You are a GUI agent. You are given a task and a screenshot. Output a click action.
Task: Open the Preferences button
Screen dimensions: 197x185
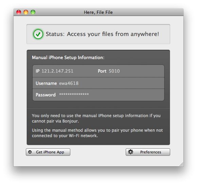(x=148, y=152)
